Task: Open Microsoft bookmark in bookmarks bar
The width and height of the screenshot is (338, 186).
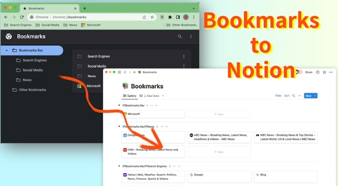Action: [x=91, y=25]
